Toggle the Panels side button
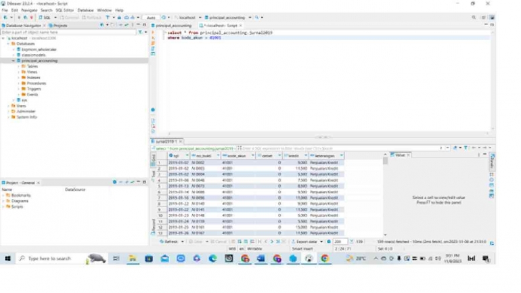Viewport: 521px width, 293px height. tap(492, 161)
